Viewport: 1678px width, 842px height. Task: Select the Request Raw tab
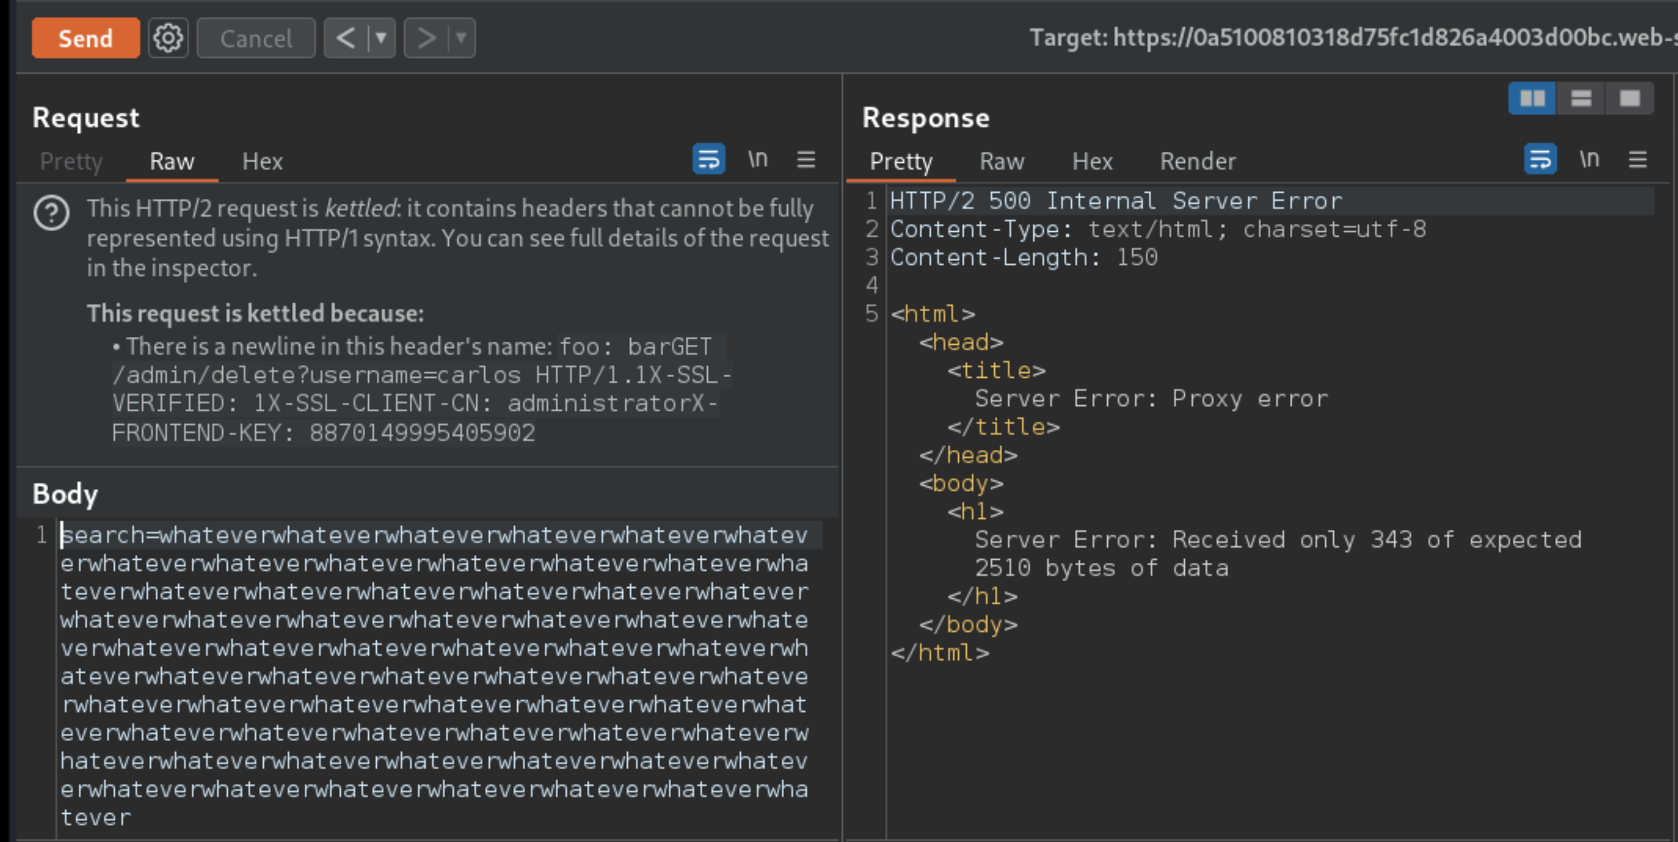(x=172, y=162)
